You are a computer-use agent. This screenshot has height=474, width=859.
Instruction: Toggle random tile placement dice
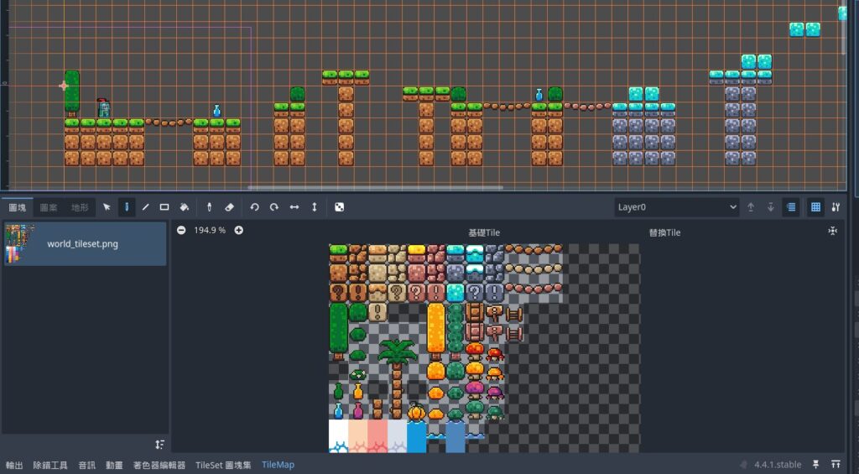pyautogui.click(x=339, y=207)
